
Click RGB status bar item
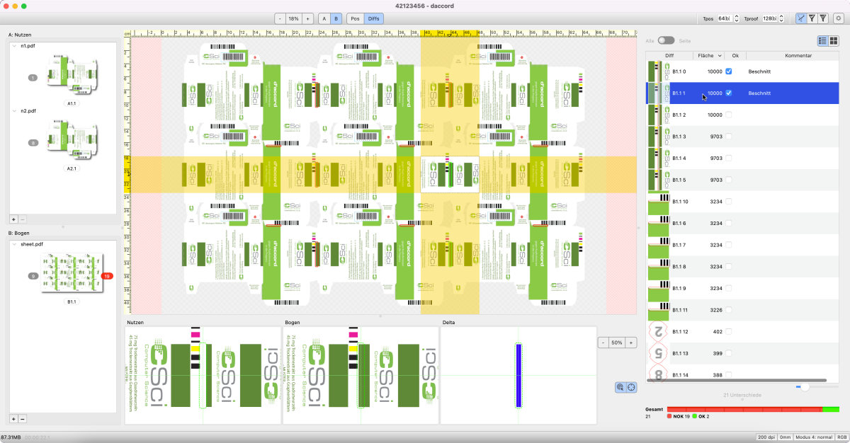[841, 438]
